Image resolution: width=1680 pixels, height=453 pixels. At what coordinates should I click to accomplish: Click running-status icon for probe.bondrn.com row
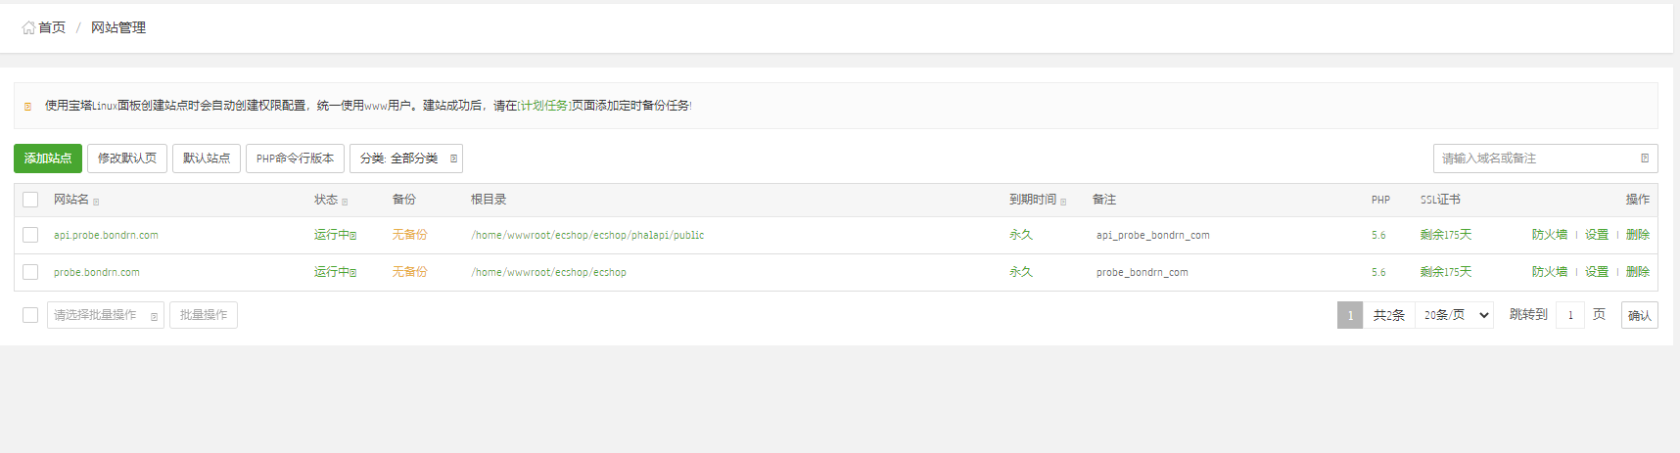(x=353, y=273)
